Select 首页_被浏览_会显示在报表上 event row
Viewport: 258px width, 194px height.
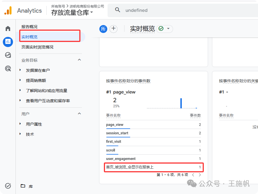(153, 167)
